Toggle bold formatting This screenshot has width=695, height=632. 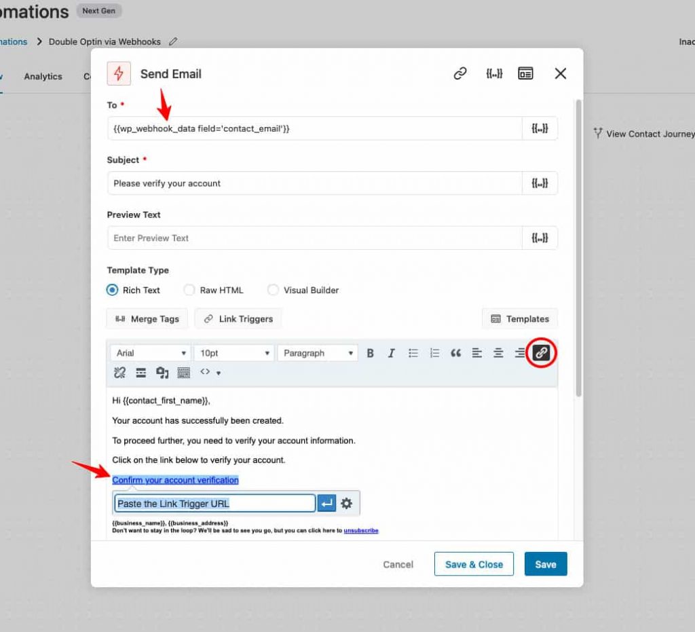click(x=370, y=353)
